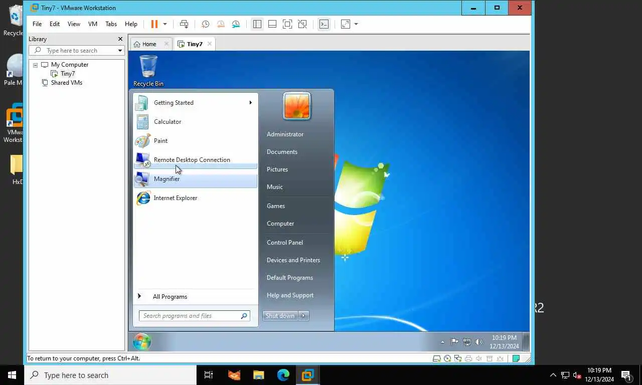The width and height of the screenshot is (642, 385).
Task: Open Remote Desktop Connection
Action: [196, 160]
